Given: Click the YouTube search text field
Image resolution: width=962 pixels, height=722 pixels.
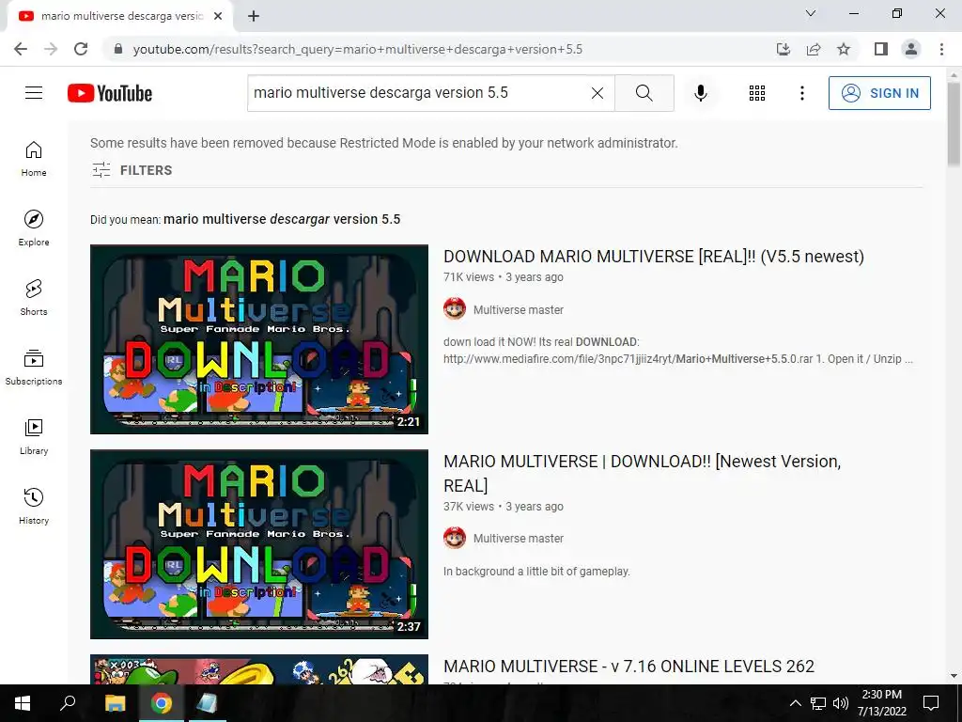Looking at the screenshot, I should click(x=417, y=93).
